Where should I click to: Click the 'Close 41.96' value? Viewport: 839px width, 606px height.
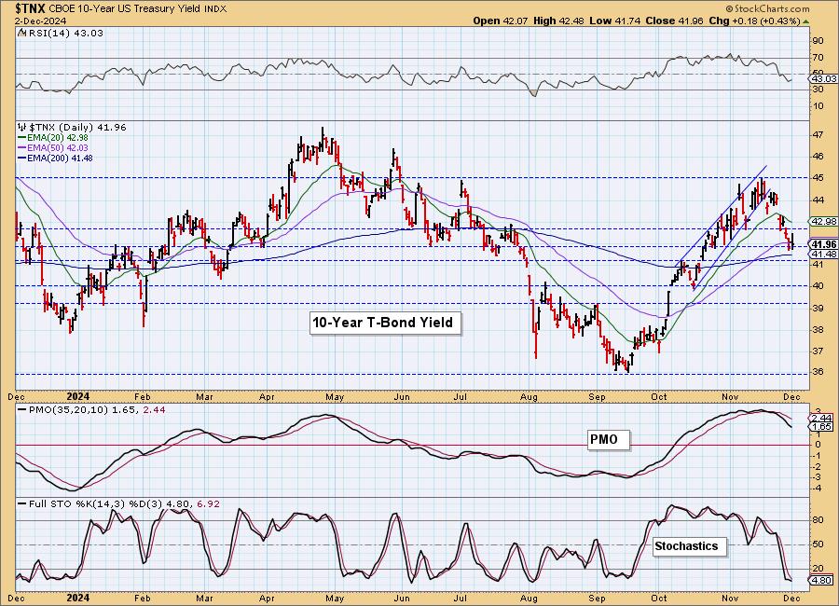(x=675, y=21)
